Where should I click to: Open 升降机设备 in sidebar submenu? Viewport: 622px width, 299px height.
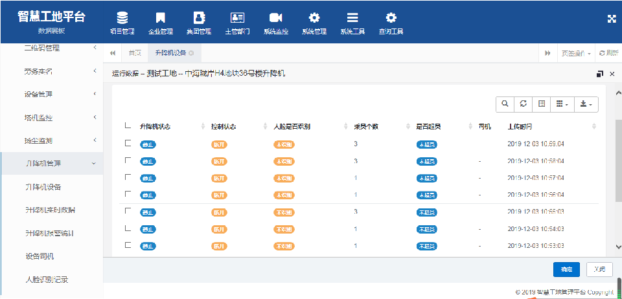(43, 187)
